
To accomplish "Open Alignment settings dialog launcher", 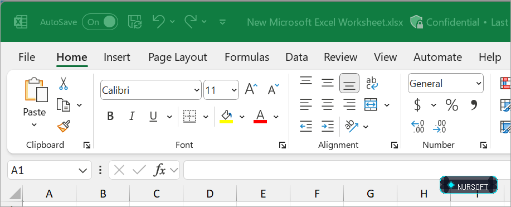I will pos(395,145).
